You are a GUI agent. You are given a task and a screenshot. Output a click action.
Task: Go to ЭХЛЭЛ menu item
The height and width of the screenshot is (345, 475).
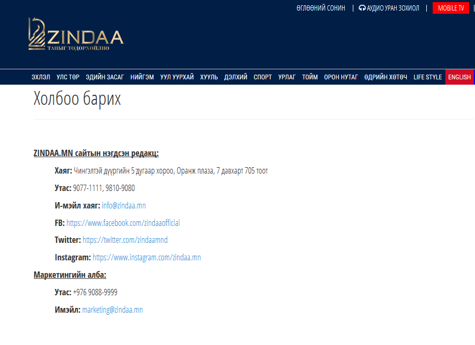click(x=41, y=77)
